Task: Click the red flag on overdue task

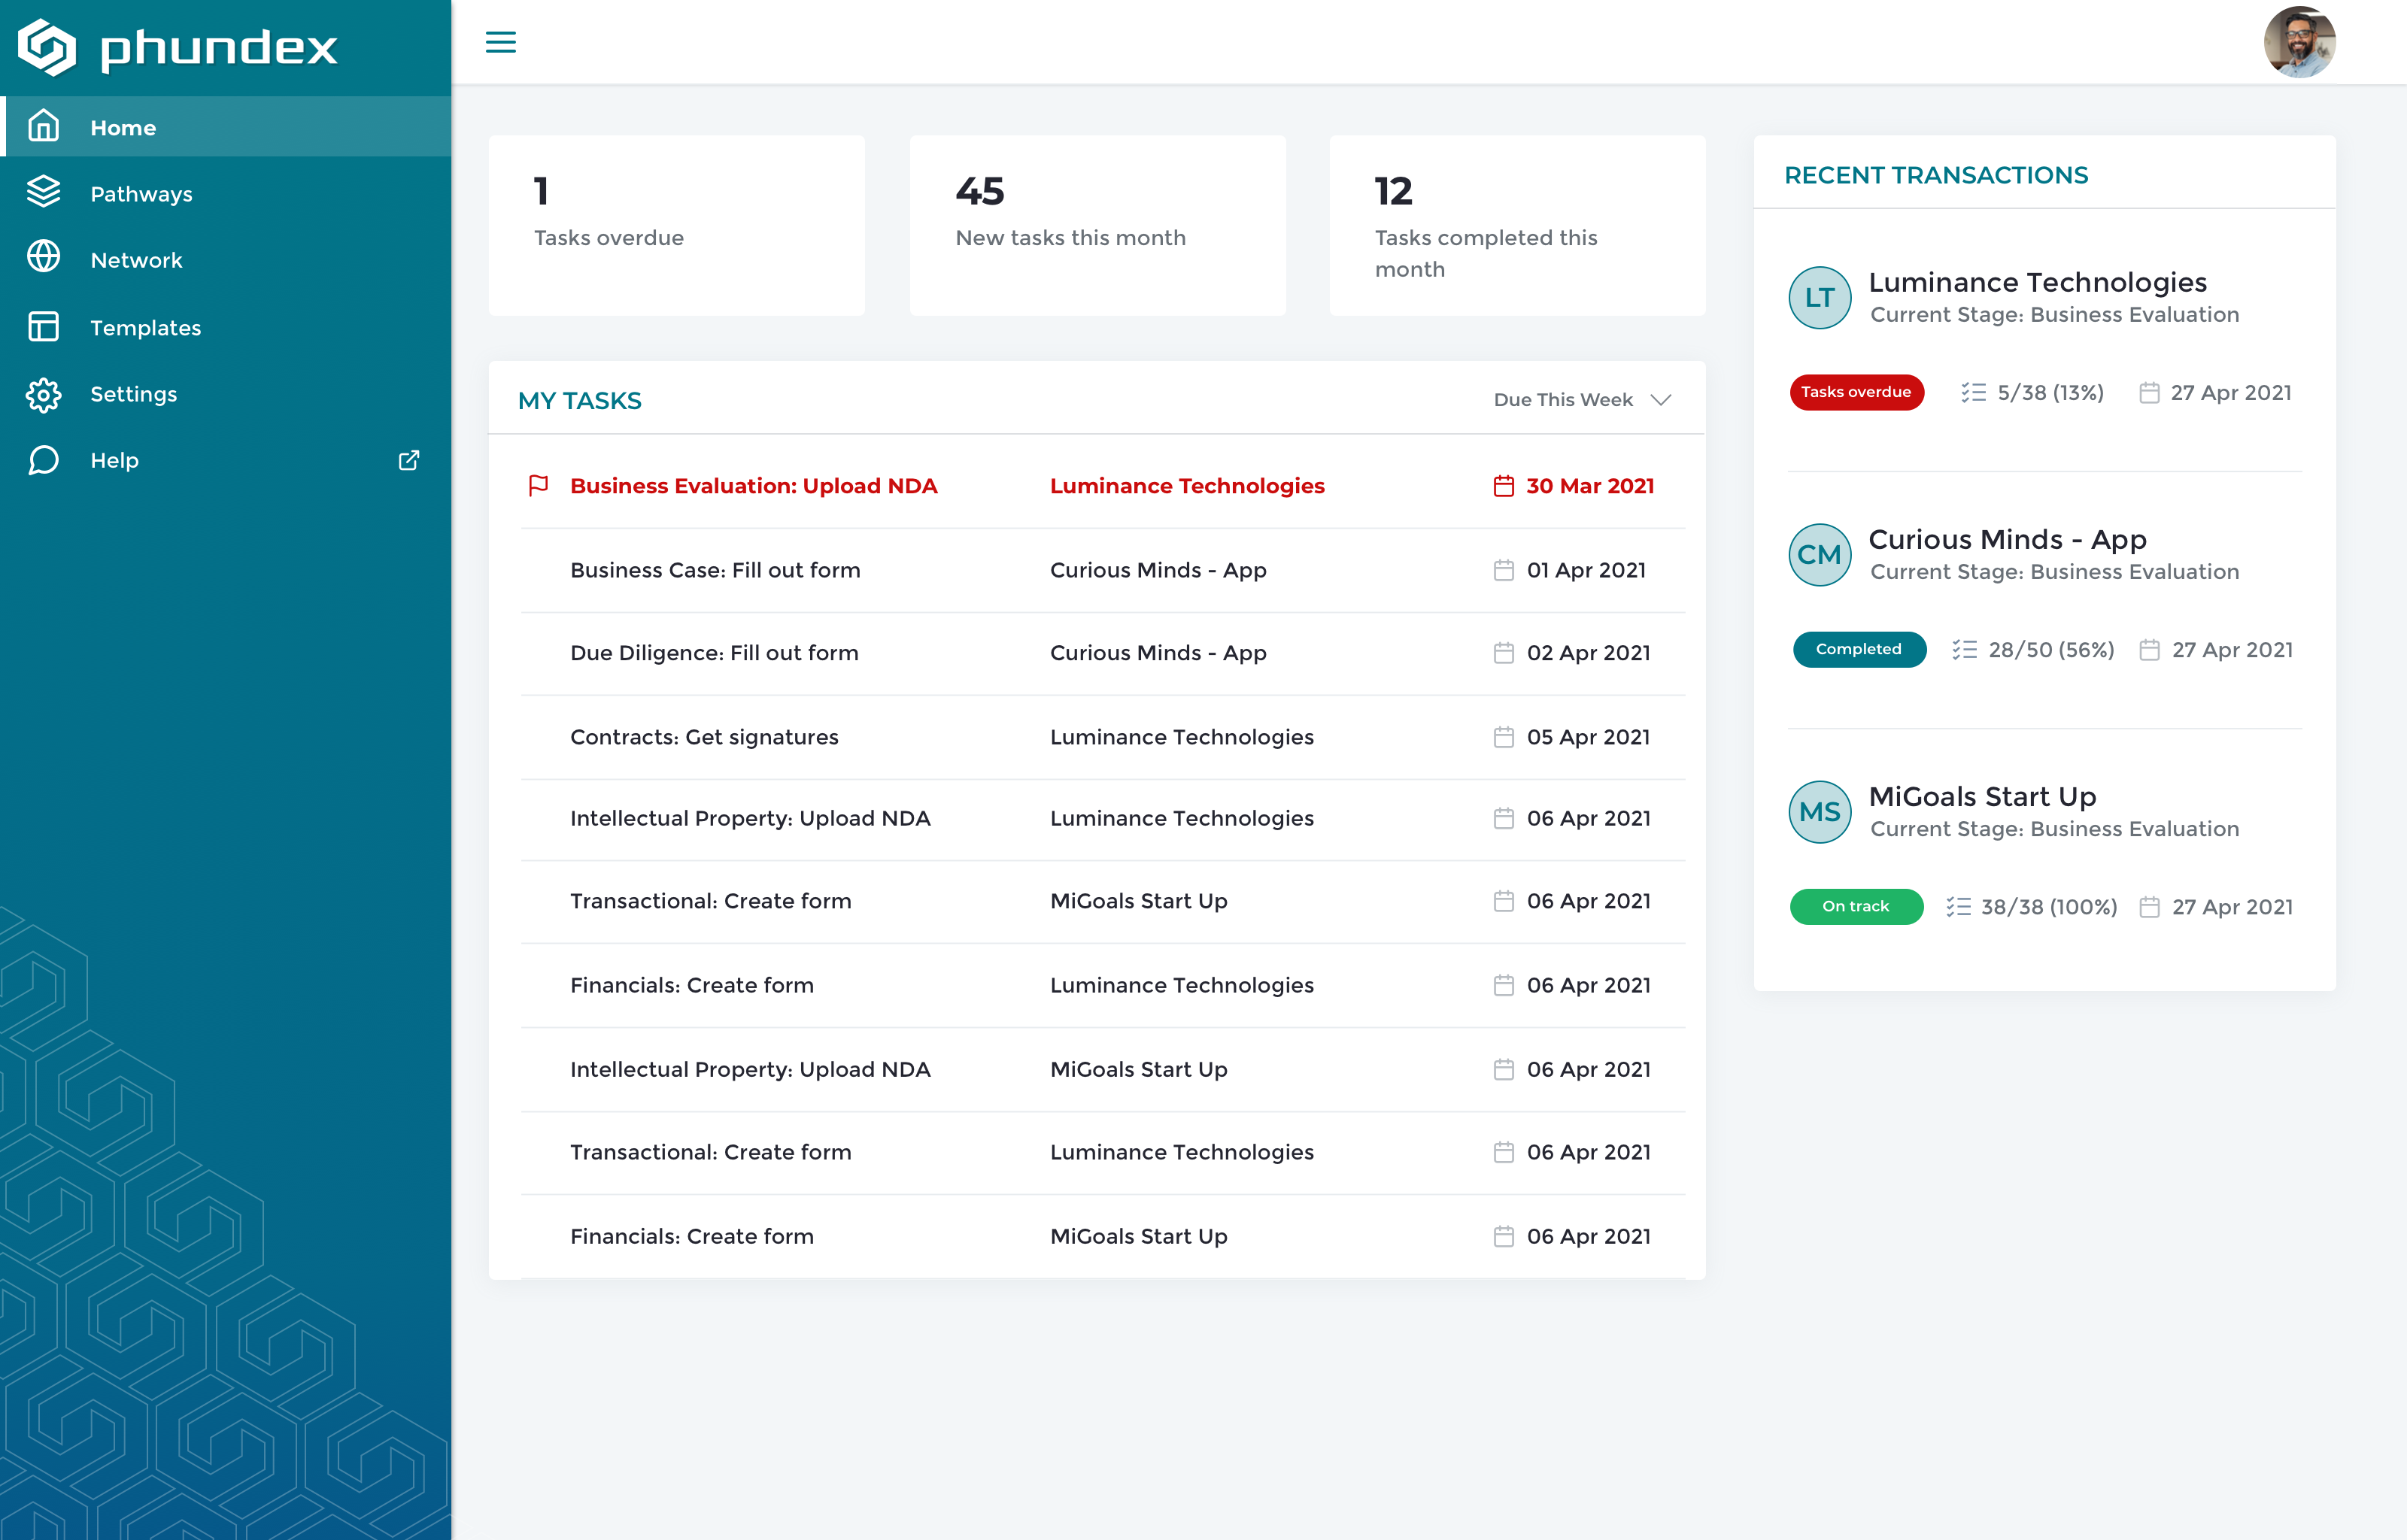Action: click(x=538, y=486)
